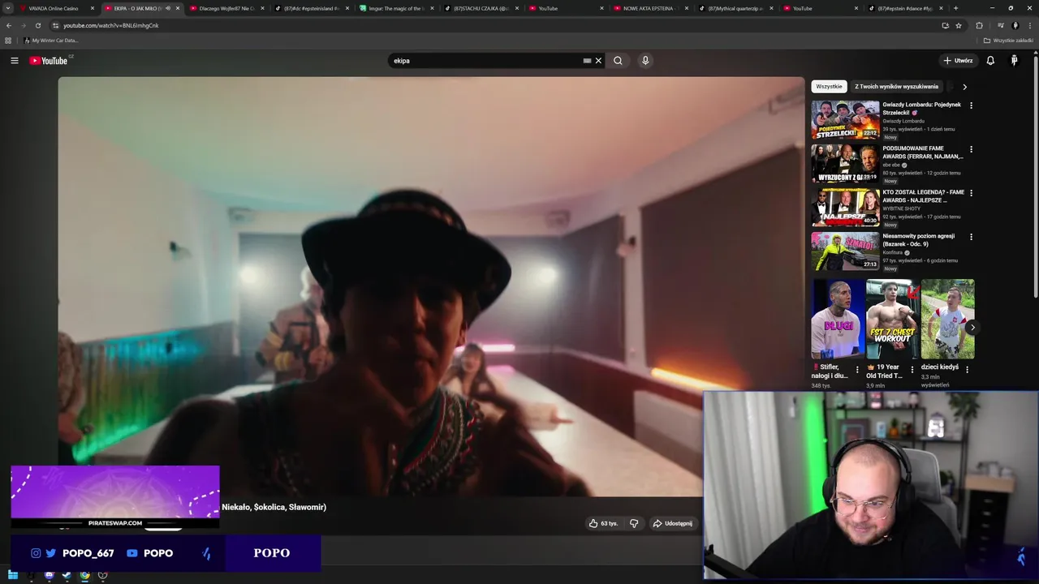Screen dimensions: 1039x584
Task: Open the YouTube account avatar menu
Action: point(1014,60)
